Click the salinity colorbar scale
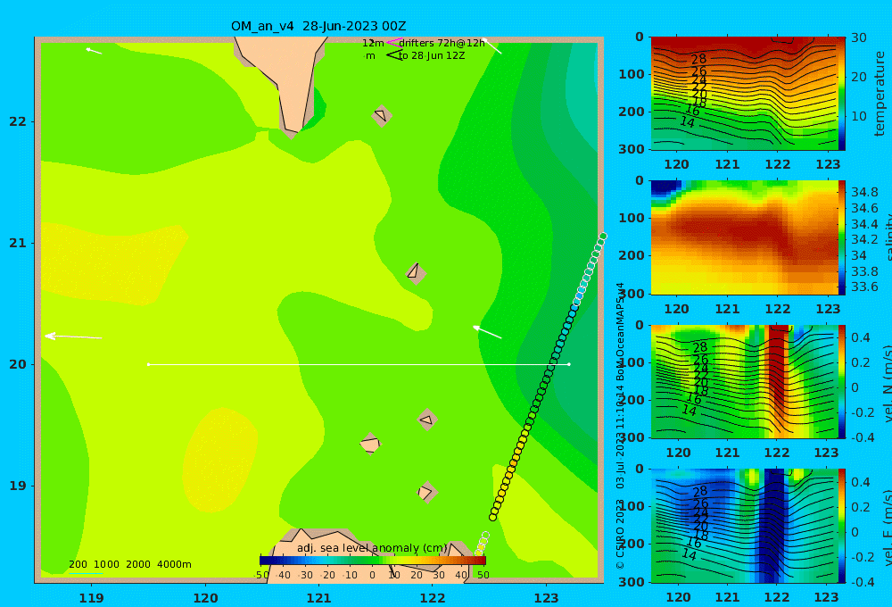892x607 pixels. click(x=842, y=237)
